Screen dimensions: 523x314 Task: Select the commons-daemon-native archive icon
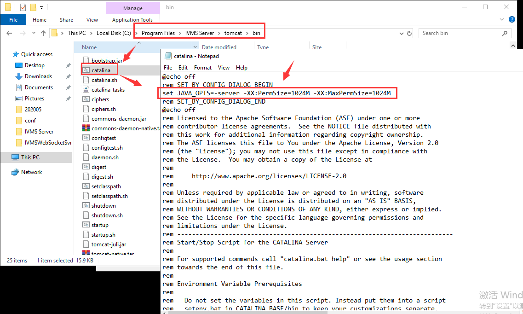coord(86,128)
